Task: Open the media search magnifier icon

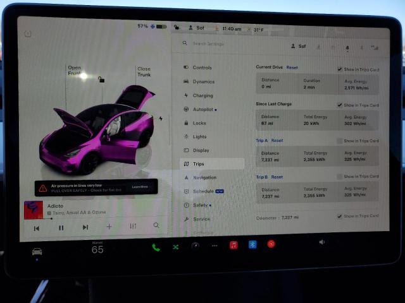Action: (156, 225)
